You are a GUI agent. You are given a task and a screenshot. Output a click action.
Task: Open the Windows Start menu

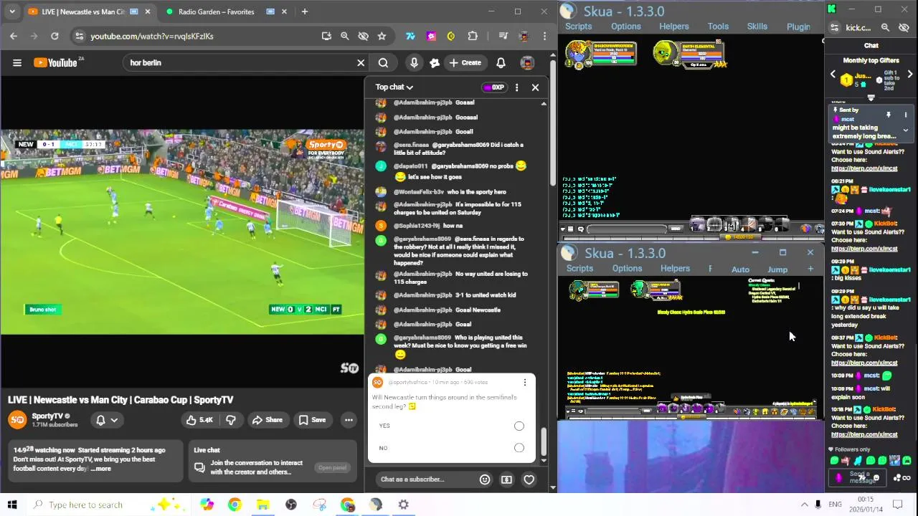point(12,505)
